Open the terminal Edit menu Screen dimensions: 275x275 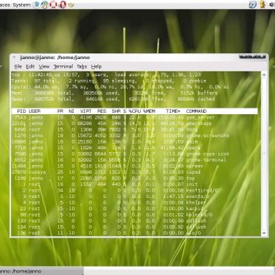[30, 67]
